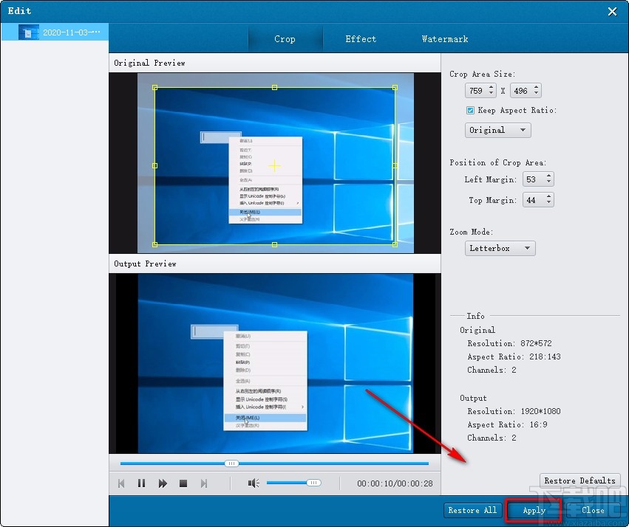Mute the preview audio speaker icon
This screenshot has width=629, height=527.
tap(253, 483)
